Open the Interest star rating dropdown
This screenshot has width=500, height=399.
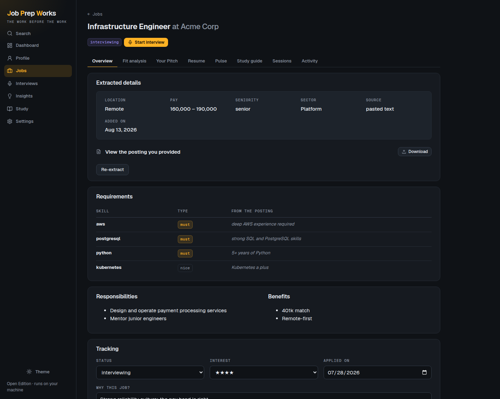(264, 372)
